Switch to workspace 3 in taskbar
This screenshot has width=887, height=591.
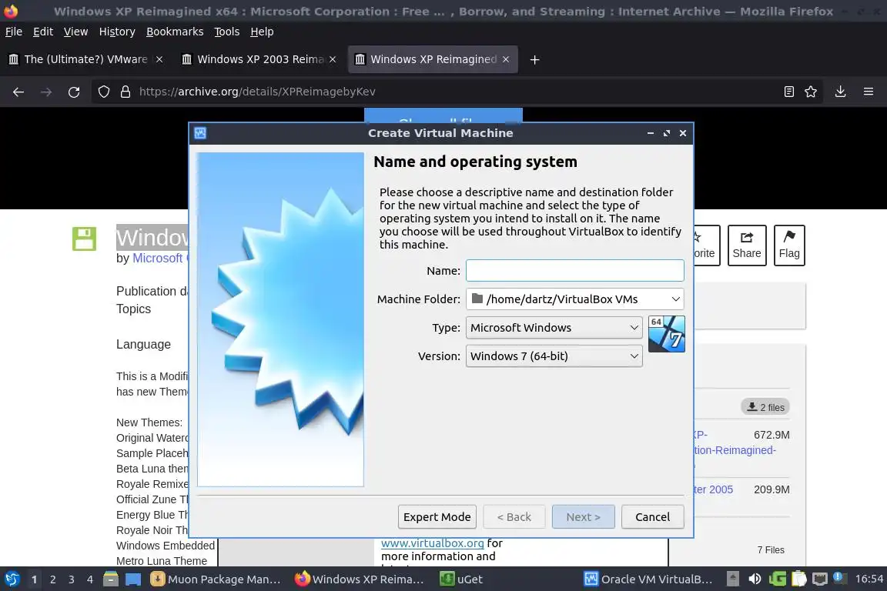[72, 579]
